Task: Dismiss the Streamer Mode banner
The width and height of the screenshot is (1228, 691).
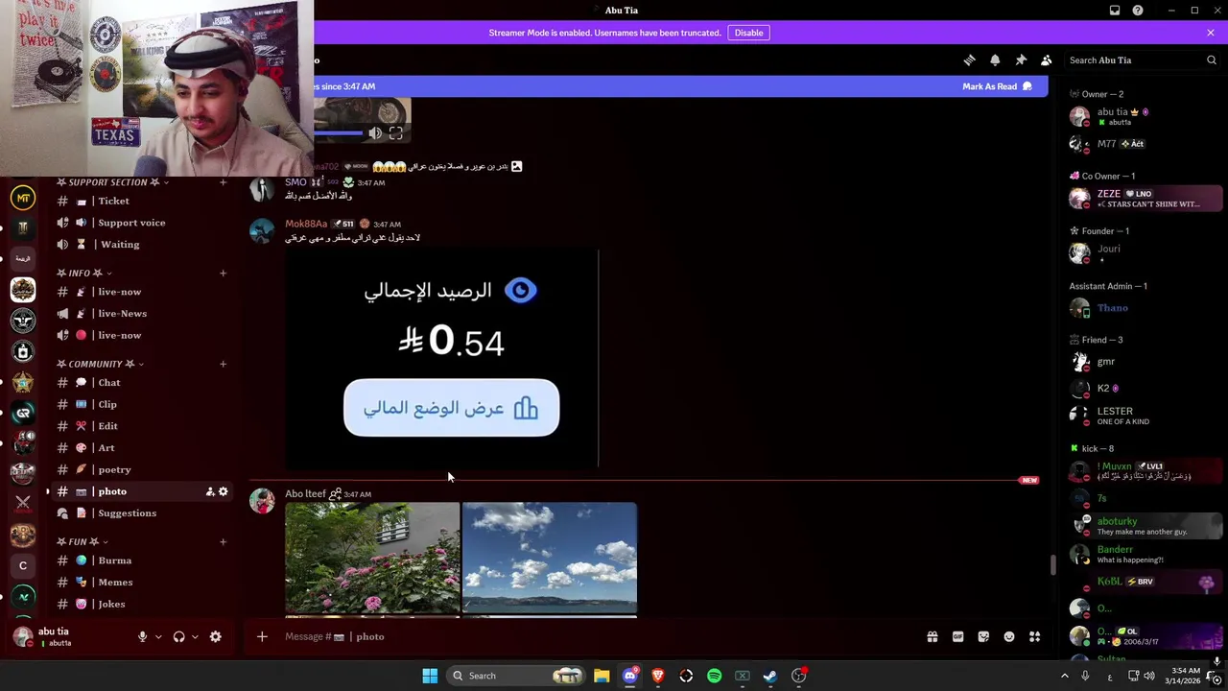Action: coord(1211,33)
